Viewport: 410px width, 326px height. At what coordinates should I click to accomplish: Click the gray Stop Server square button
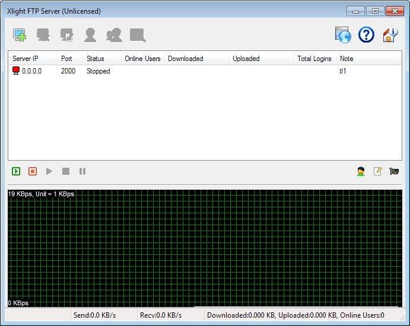[66, 171]
